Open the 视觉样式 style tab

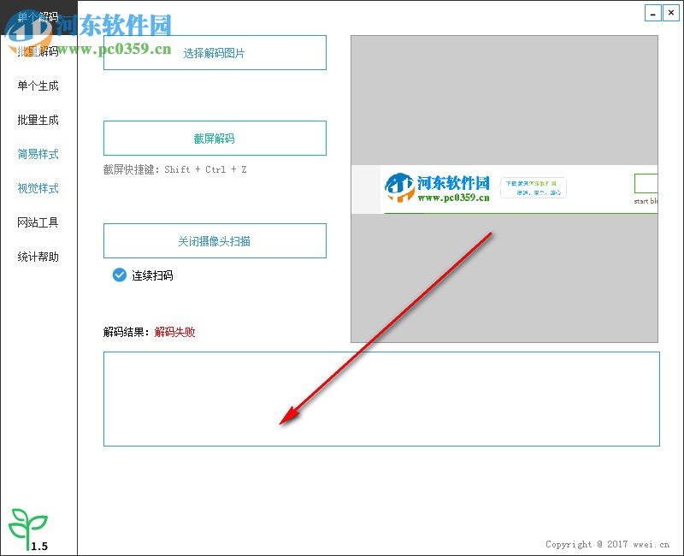37,188
